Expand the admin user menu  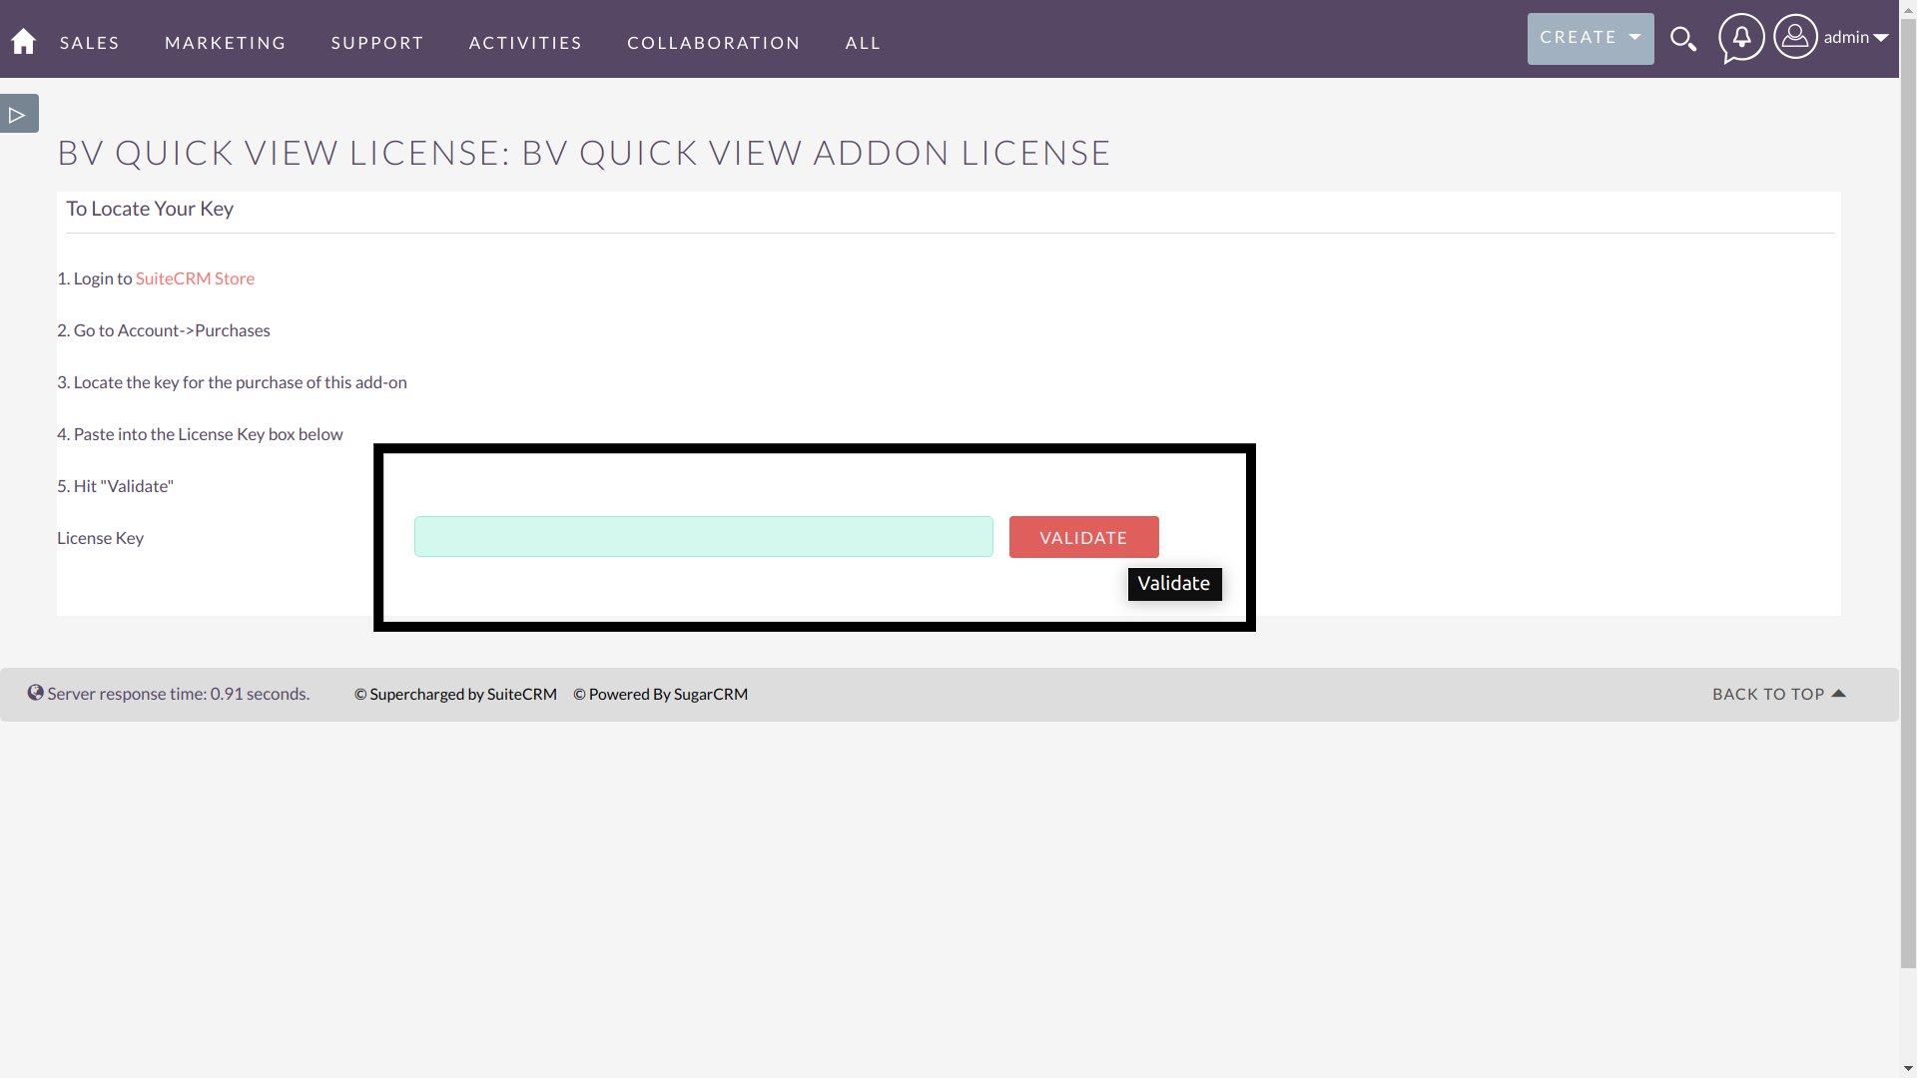[1856, 38]
